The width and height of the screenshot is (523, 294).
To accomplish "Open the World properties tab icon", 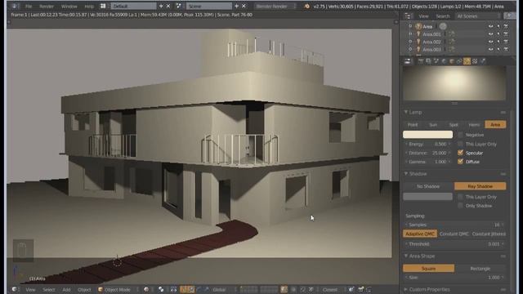I will point(444,61).
